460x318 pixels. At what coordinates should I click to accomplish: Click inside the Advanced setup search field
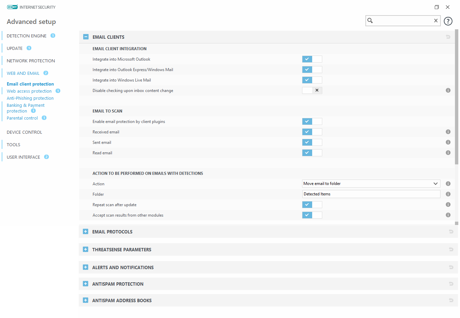pos(403,21)
